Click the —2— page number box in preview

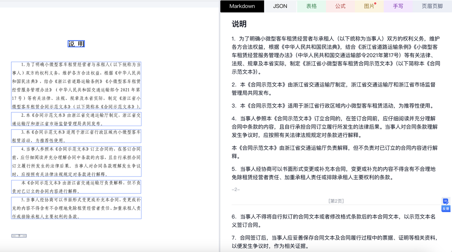click(19, 235)
